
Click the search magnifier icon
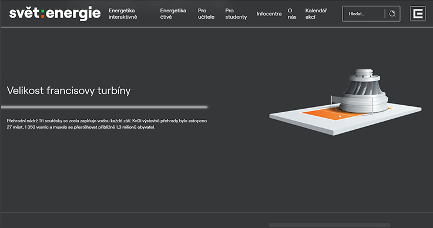click(392, 14)
